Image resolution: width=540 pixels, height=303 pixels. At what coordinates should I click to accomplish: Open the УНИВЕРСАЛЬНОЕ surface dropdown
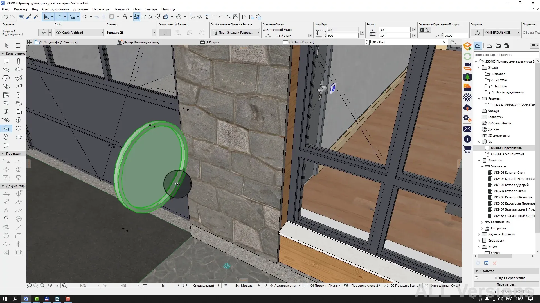(x=501, y=33)
